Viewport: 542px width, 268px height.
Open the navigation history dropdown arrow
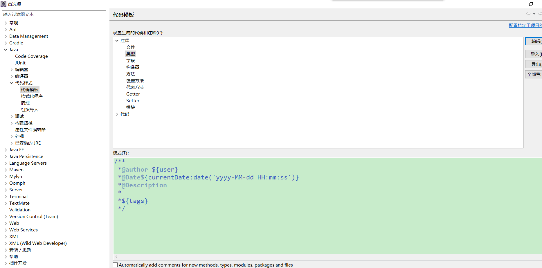(534, 14)
